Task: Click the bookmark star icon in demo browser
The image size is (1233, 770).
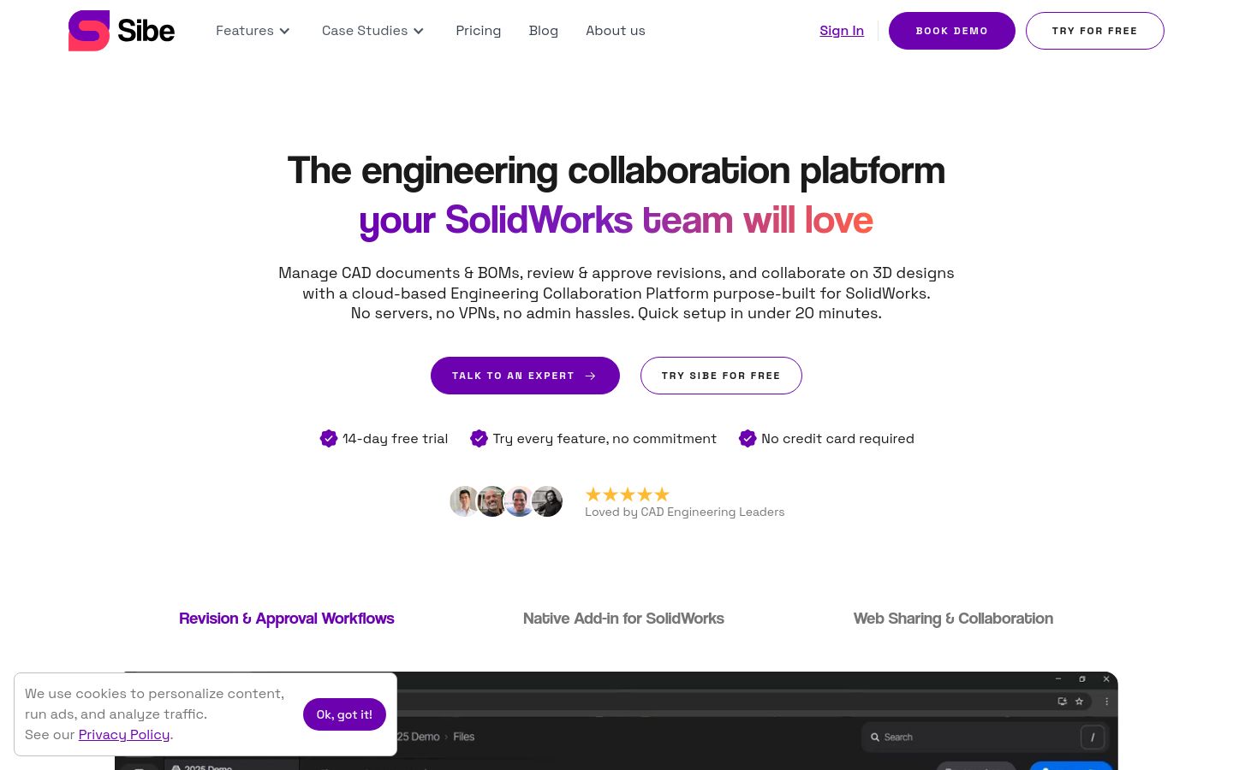Action: (1080, 702)
